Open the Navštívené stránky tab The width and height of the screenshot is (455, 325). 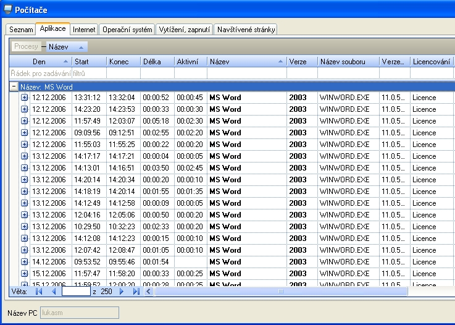click(246, 30)
